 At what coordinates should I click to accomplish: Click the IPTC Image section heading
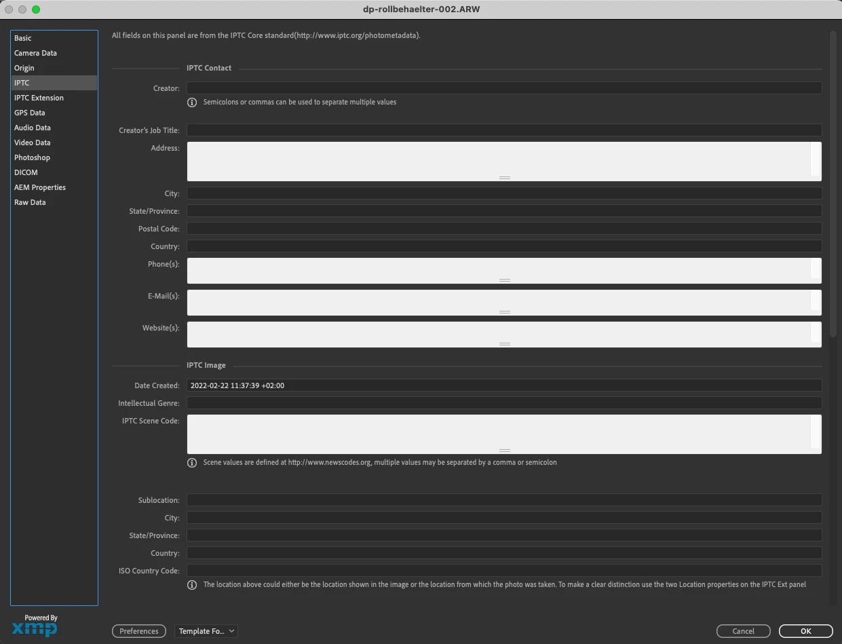(x=206, y=365)
